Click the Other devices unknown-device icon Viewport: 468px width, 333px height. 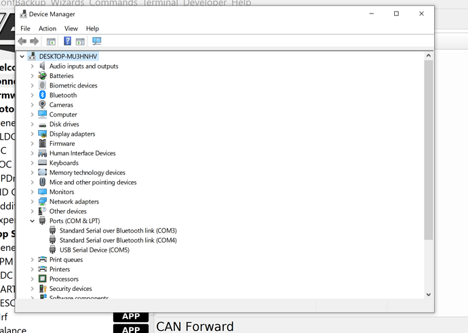point(42,211)
